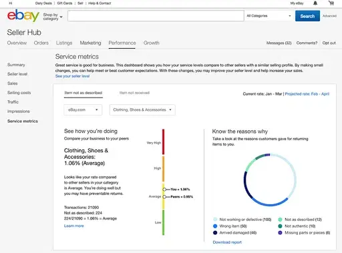Switch to Item not received tab
Viewport: 342px width, 253px height.
pyautogui.click(x=134, y=93)
